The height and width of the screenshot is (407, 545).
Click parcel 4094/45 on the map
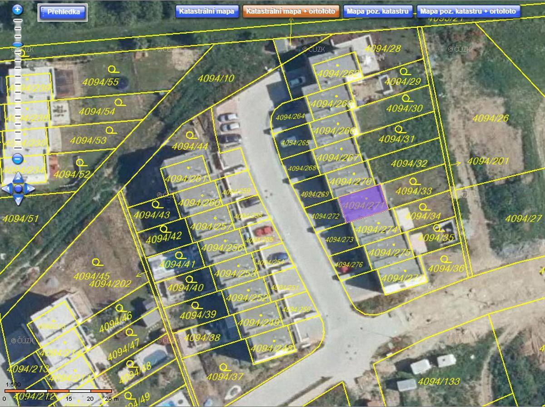click(92, 276)
